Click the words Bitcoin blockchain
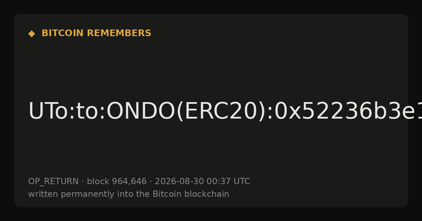Image resolution: width=422 pixels, height=221 pixels. (x=191, y=194)
